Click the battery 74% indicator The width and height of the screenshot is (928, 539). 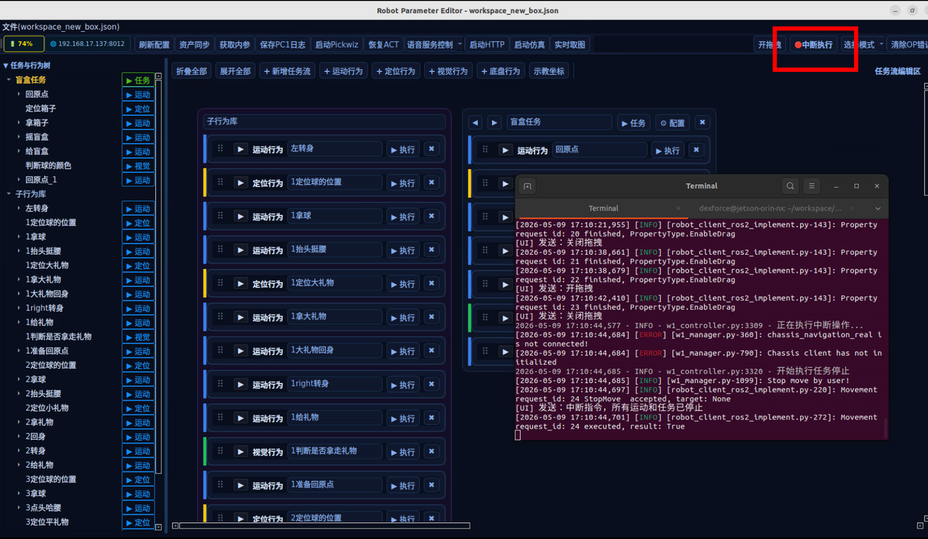click(24, 44)
